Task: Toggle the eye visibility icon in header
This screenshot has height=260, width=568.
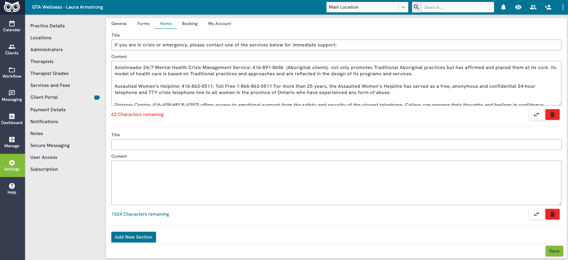Action: pyautogui.click(x=518, y=7)
